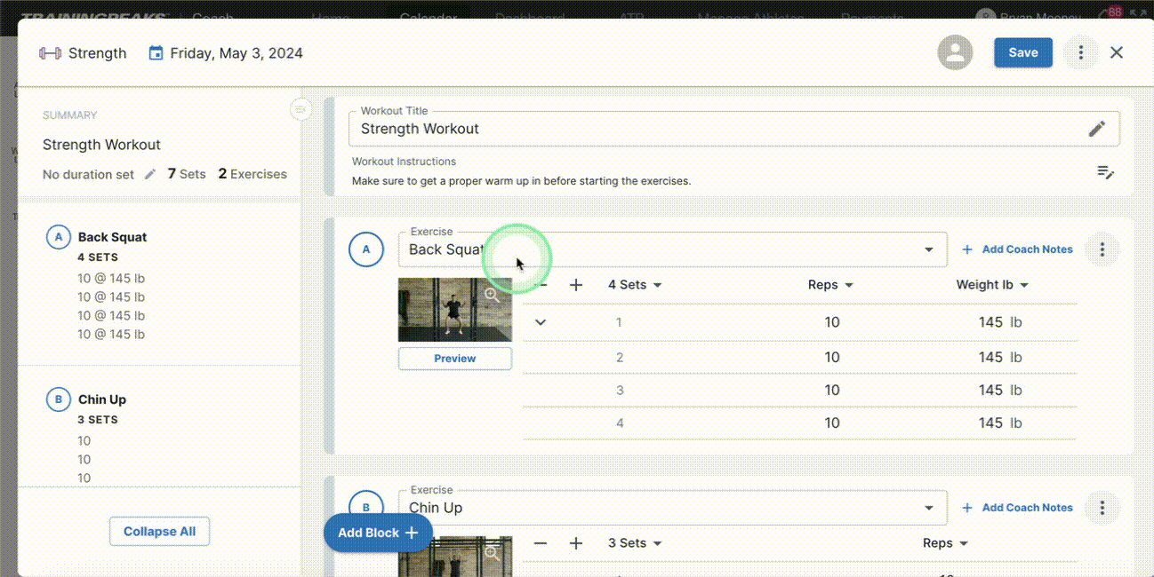Click the dumbbell Strength workout icon

click(x=51, y=52)
